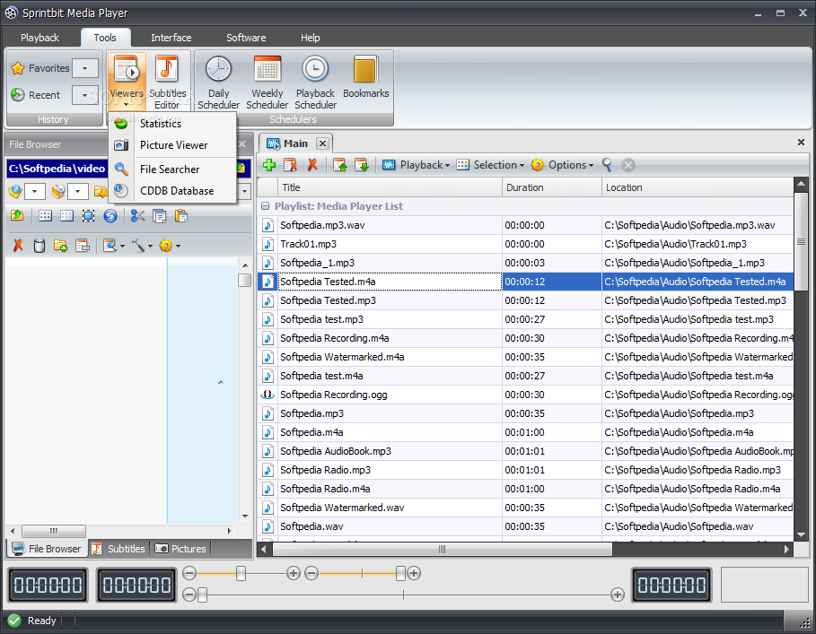The width and height of the screenshot is (816, 634).
Task: Select the Softpedia AudioBook.mp3 playlist row
Action: 526,451
